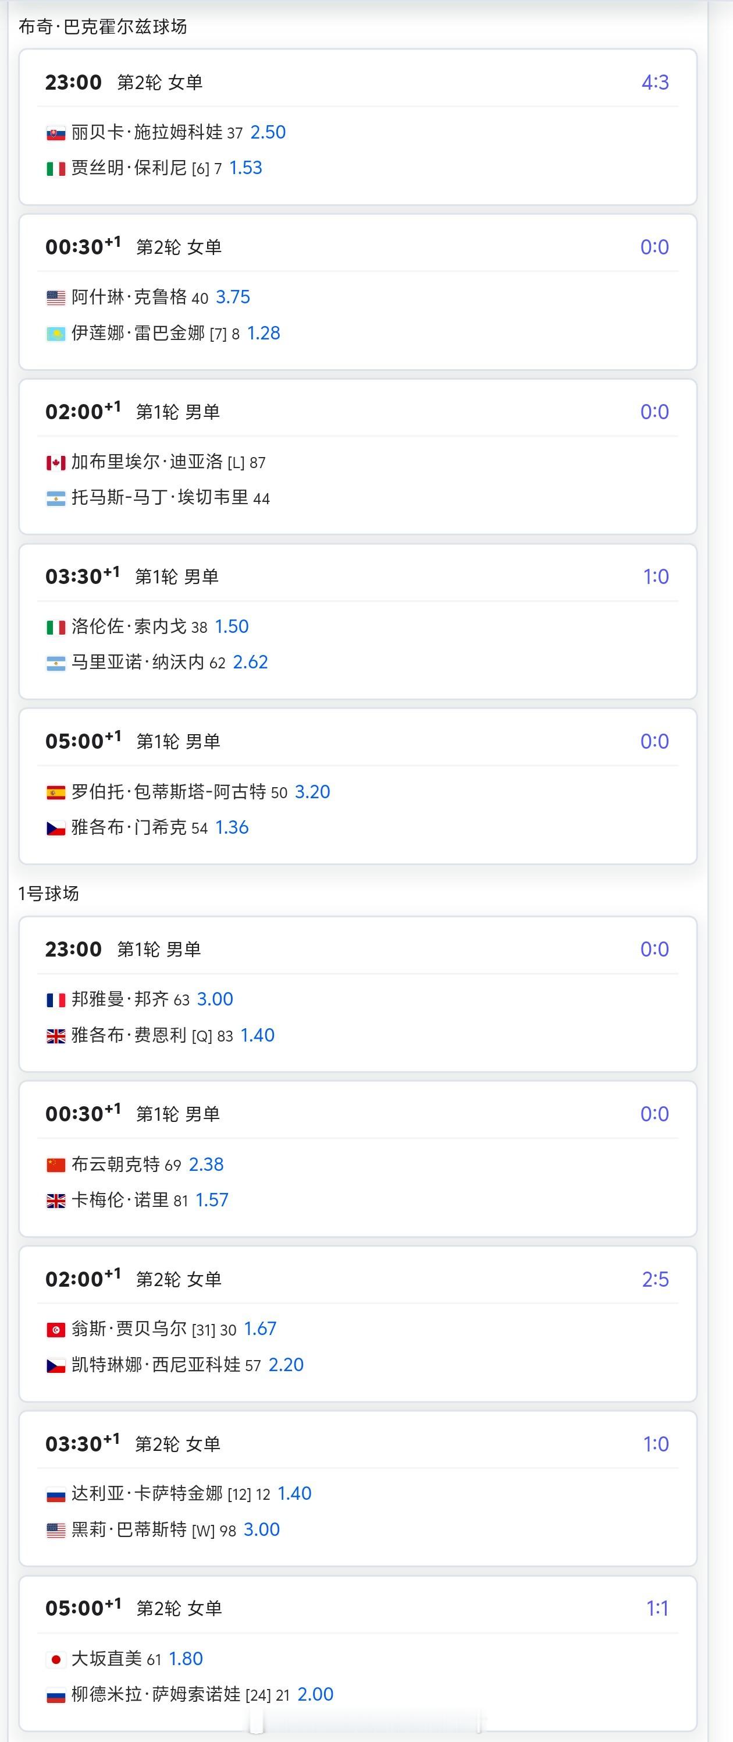This screenshot has width=733, height=1742.
Task: Click the China flag beside 布云朝克特
Action: (55, 1164)
